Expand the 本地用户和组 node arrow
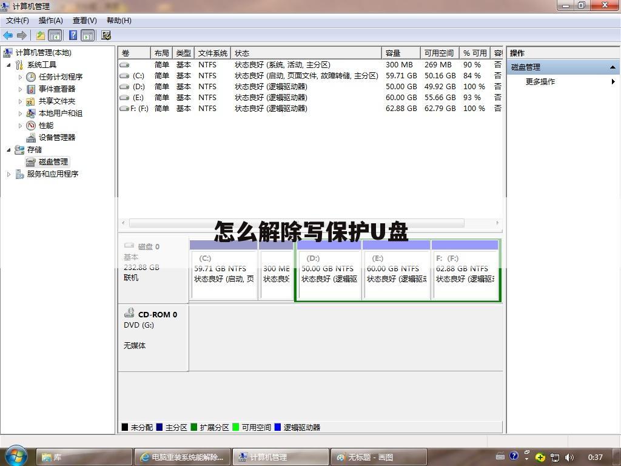The width and height of the screenshot is (621, 466). click(x=20, y=113)
